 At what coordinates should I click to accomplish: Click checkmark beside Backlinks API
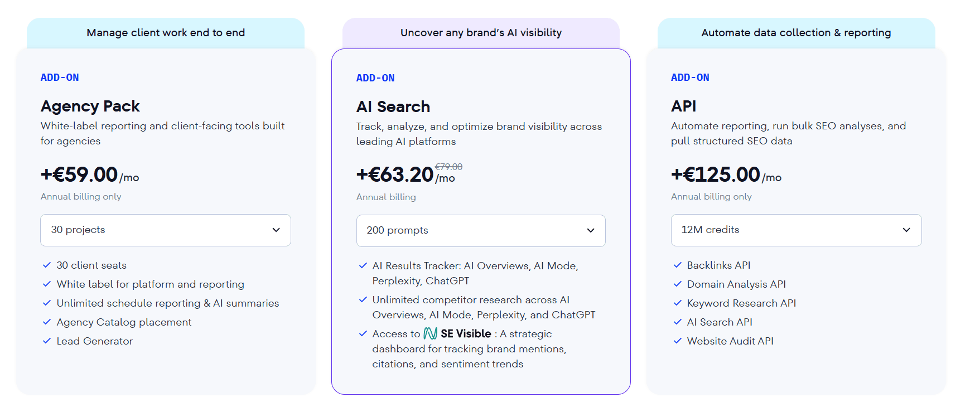point(678,265)
